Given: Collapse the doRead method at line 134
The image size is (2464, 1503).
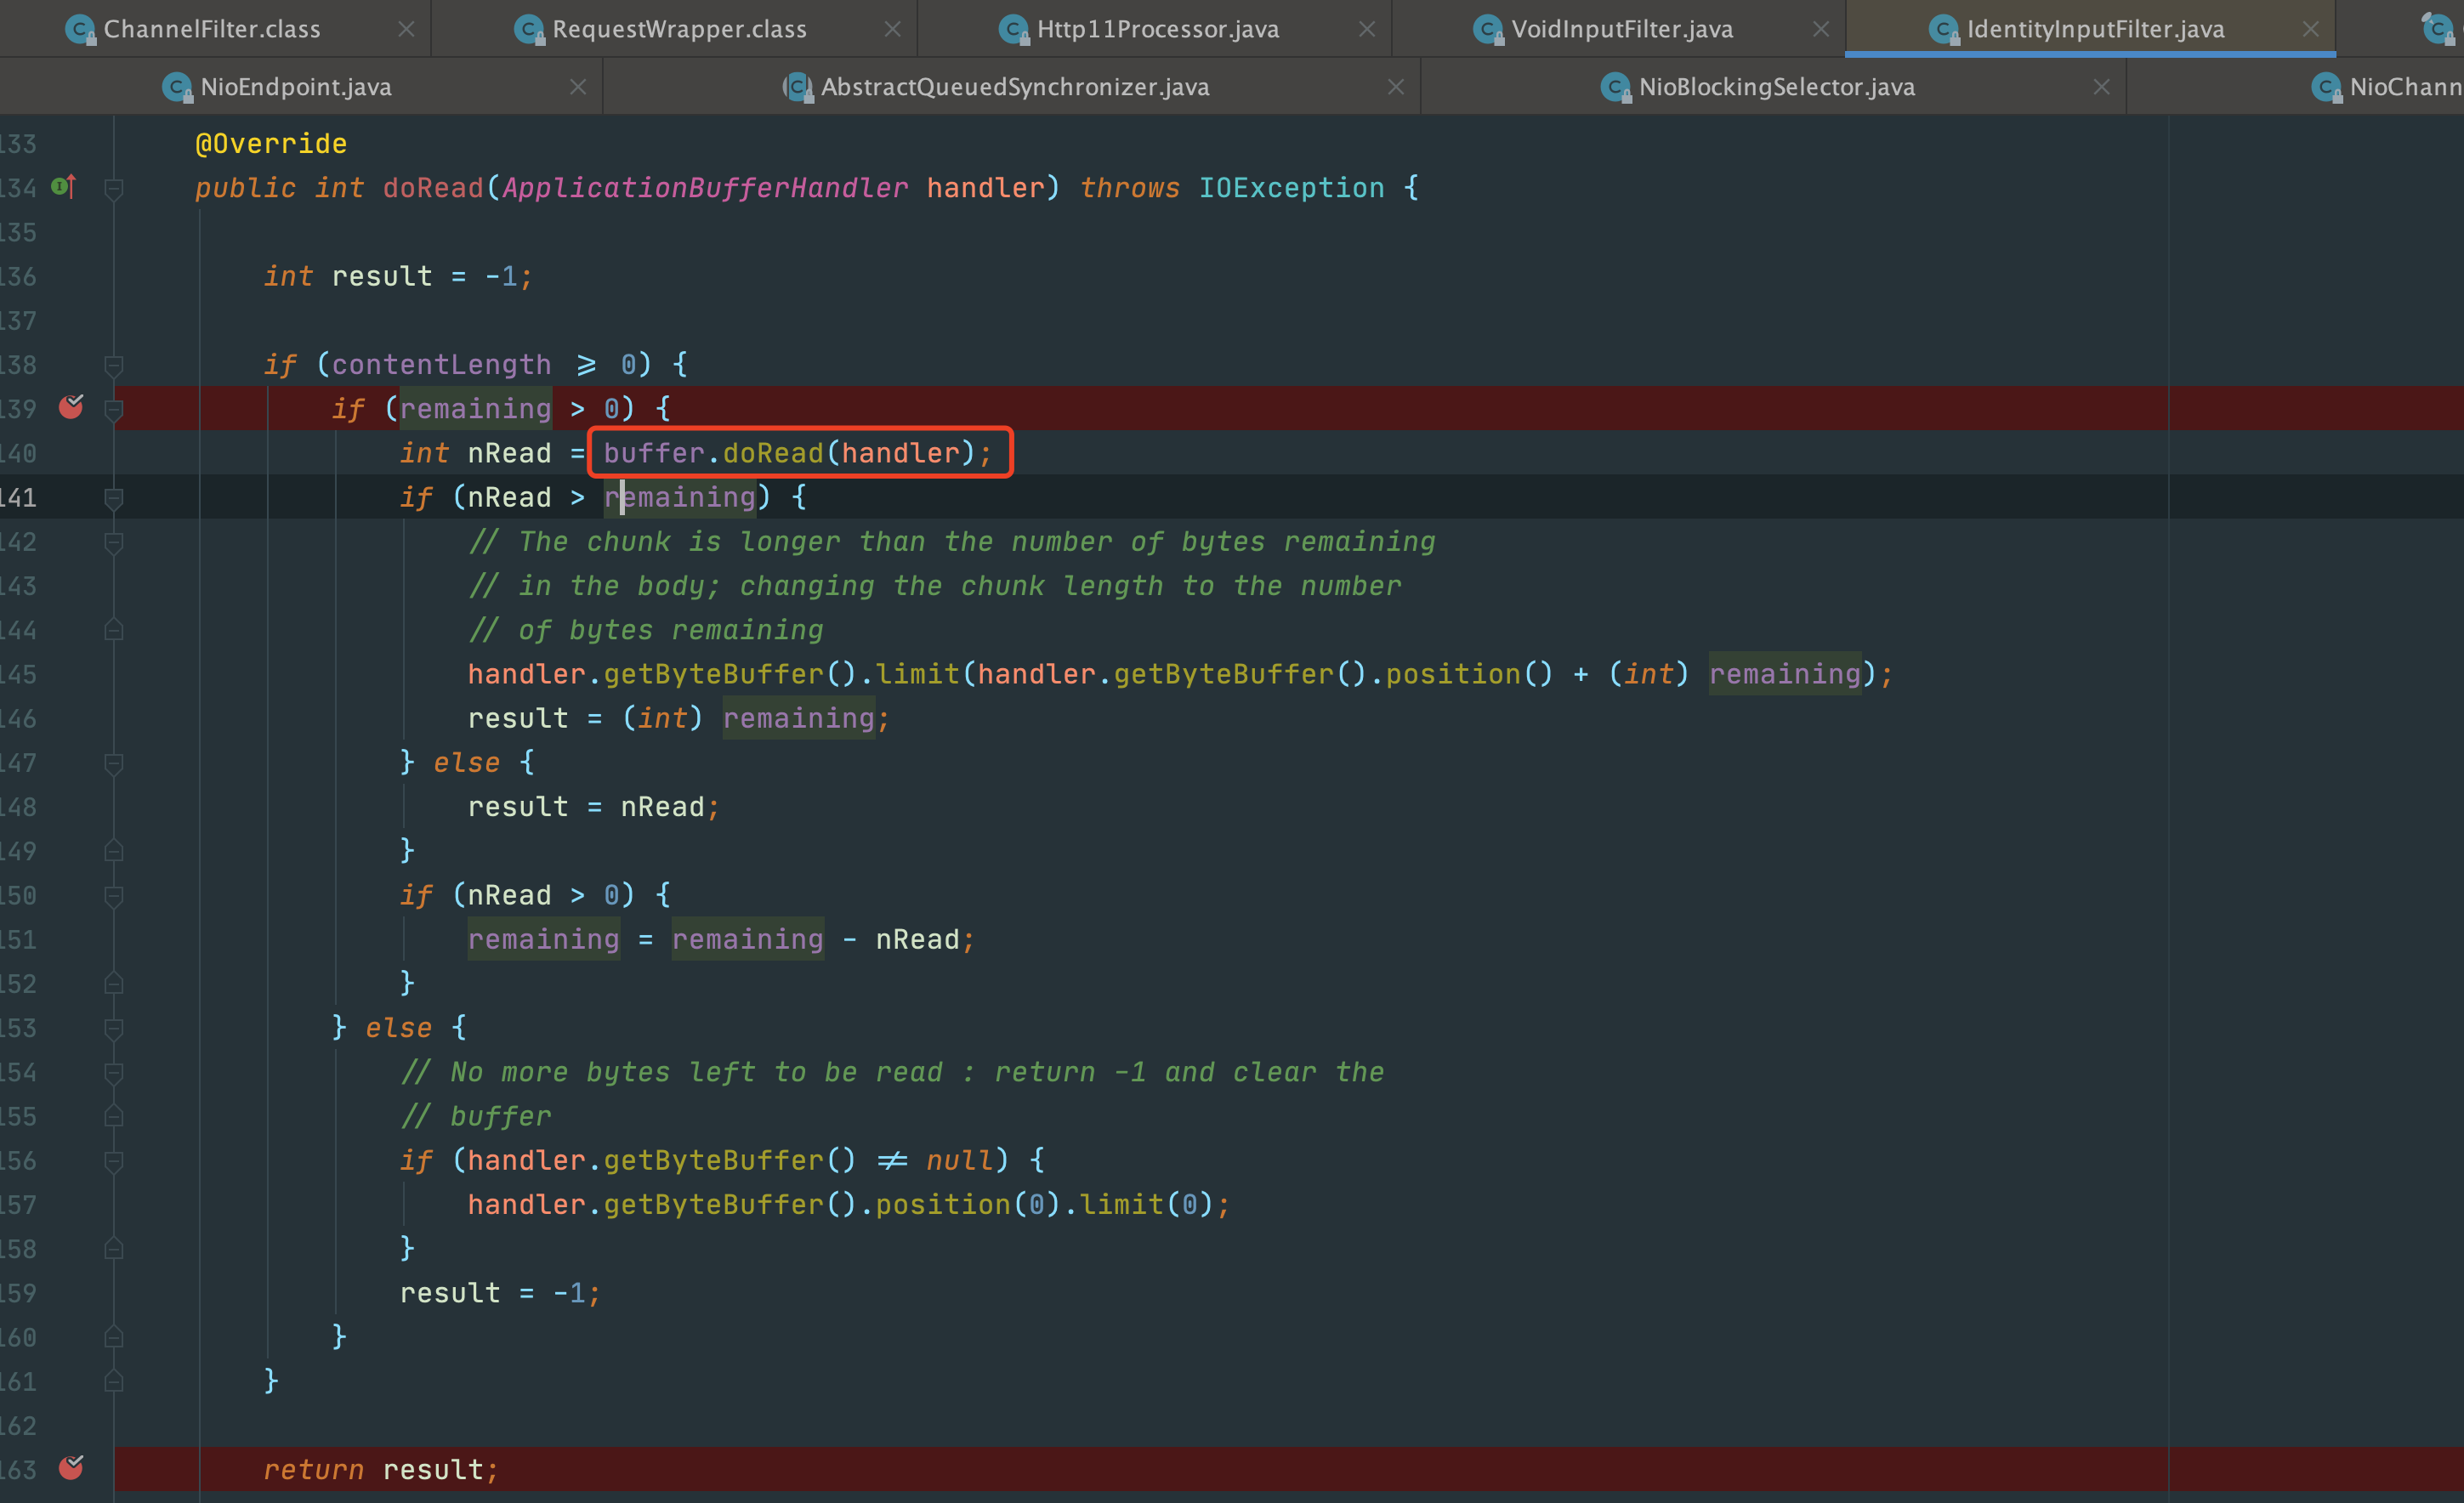Looking at the screenshot, I should (x=114, y=188).
